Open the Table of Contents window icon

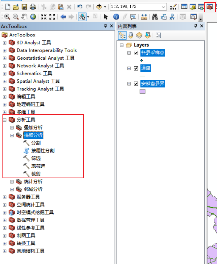tap(184, 7)
